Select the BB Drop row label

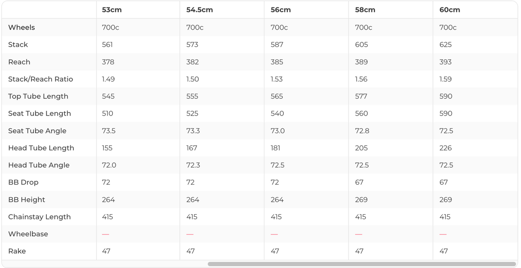[x=23, y=182]
